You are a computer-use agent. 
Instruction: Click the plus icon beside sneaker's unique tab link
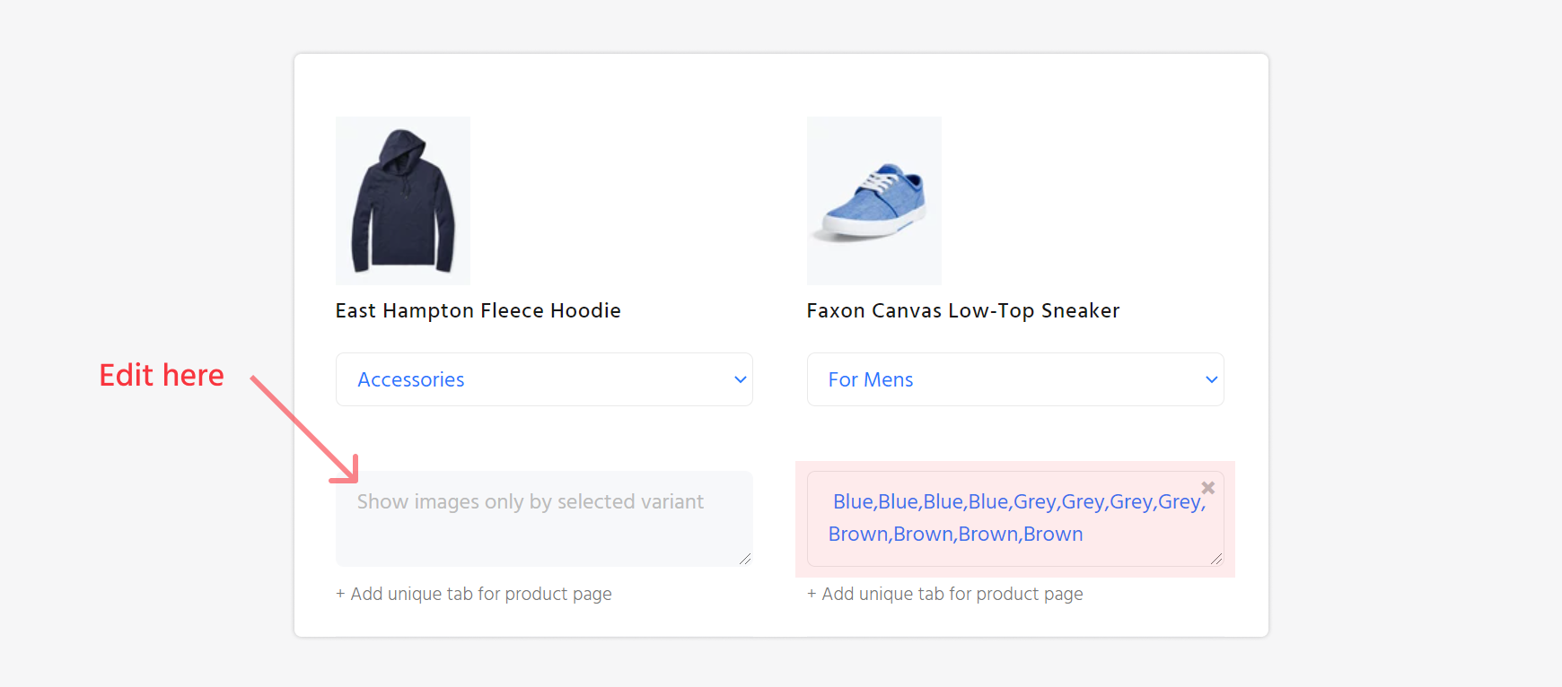coord(812,593)
